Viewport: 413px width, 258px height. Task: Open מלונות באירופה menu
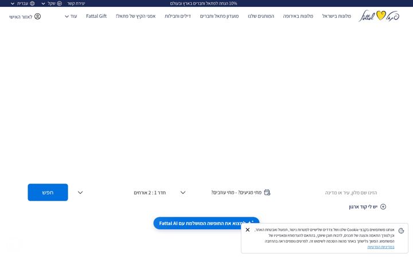pyautogui.click(x=298, y=16)
